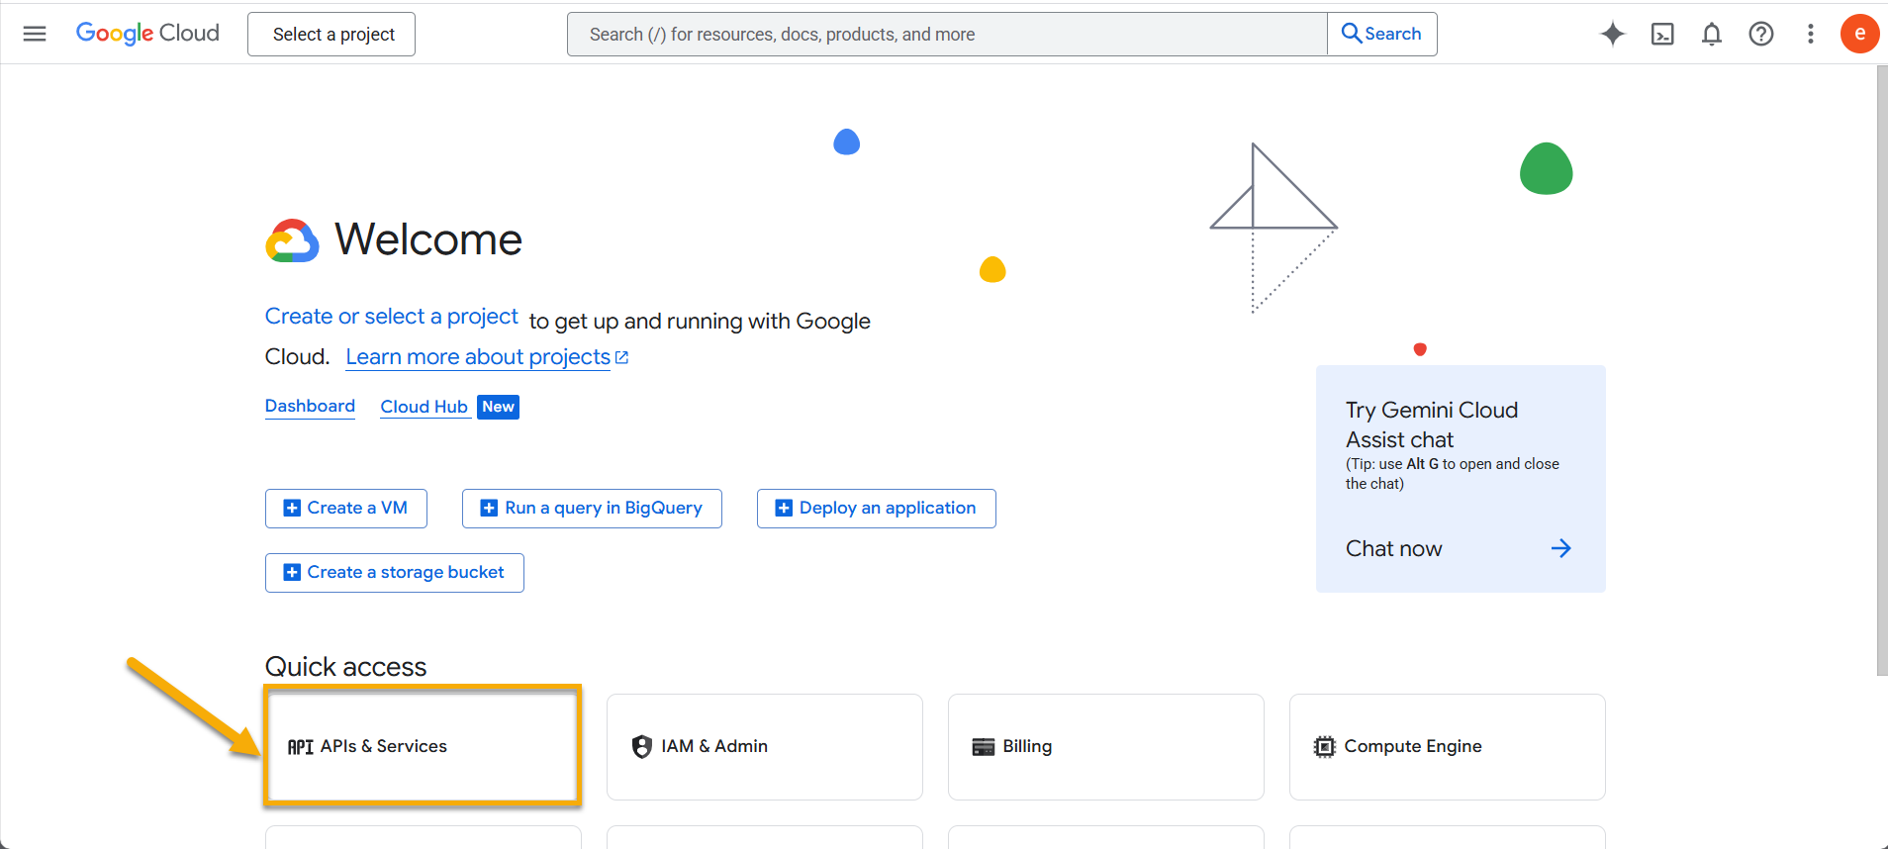Open the help question mark icon
Image resolution: width=1888 pixels, height=849 pixels.
pos(1761,34)
